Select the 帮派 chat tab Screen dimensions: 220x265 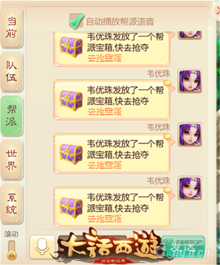click(x=12, y=116)
